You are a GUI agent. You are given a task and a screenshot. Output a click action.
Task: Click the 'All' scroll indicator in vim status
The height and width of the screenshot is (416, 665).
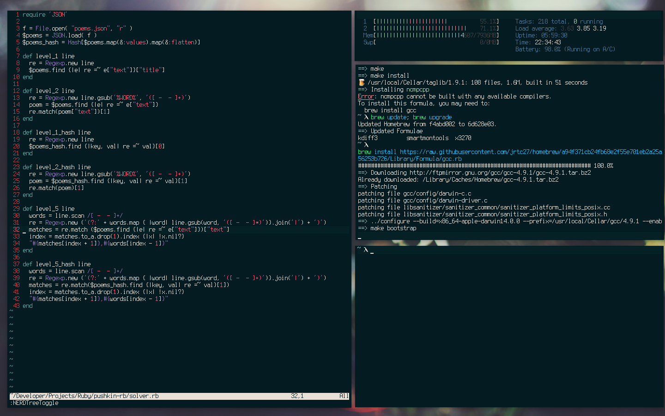(x=344, y=396)
